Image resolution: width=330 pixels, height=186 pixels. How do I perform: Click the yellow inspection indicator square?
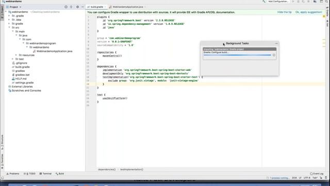pyautogui.click(x=324, y=16)
